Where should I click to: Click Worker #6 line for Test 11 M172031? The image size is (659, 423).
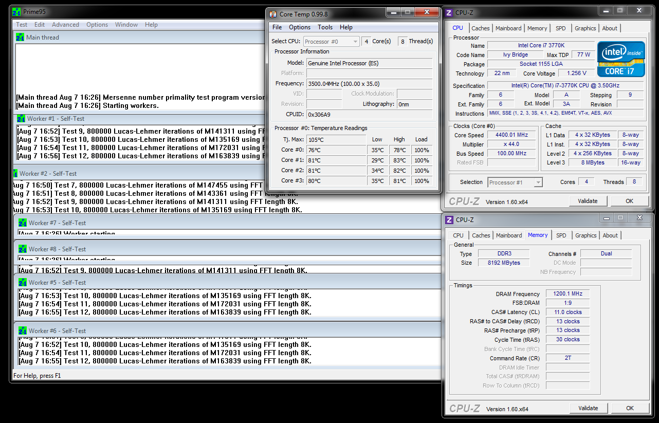[x=165, y=353]
